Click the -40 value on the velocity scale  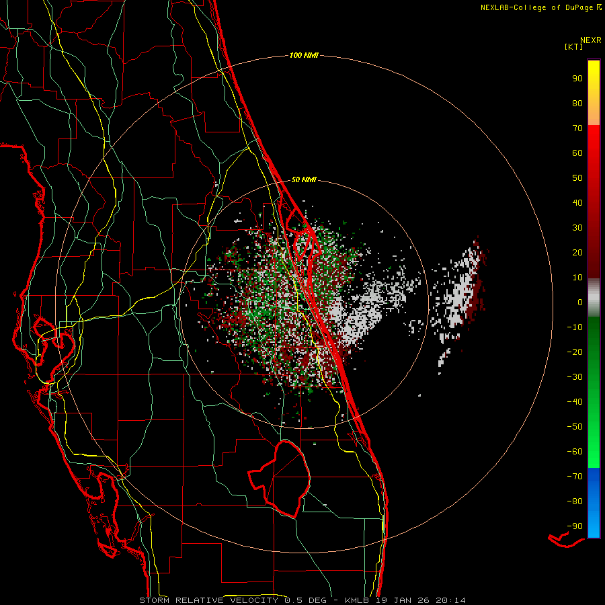coord(575,402)
